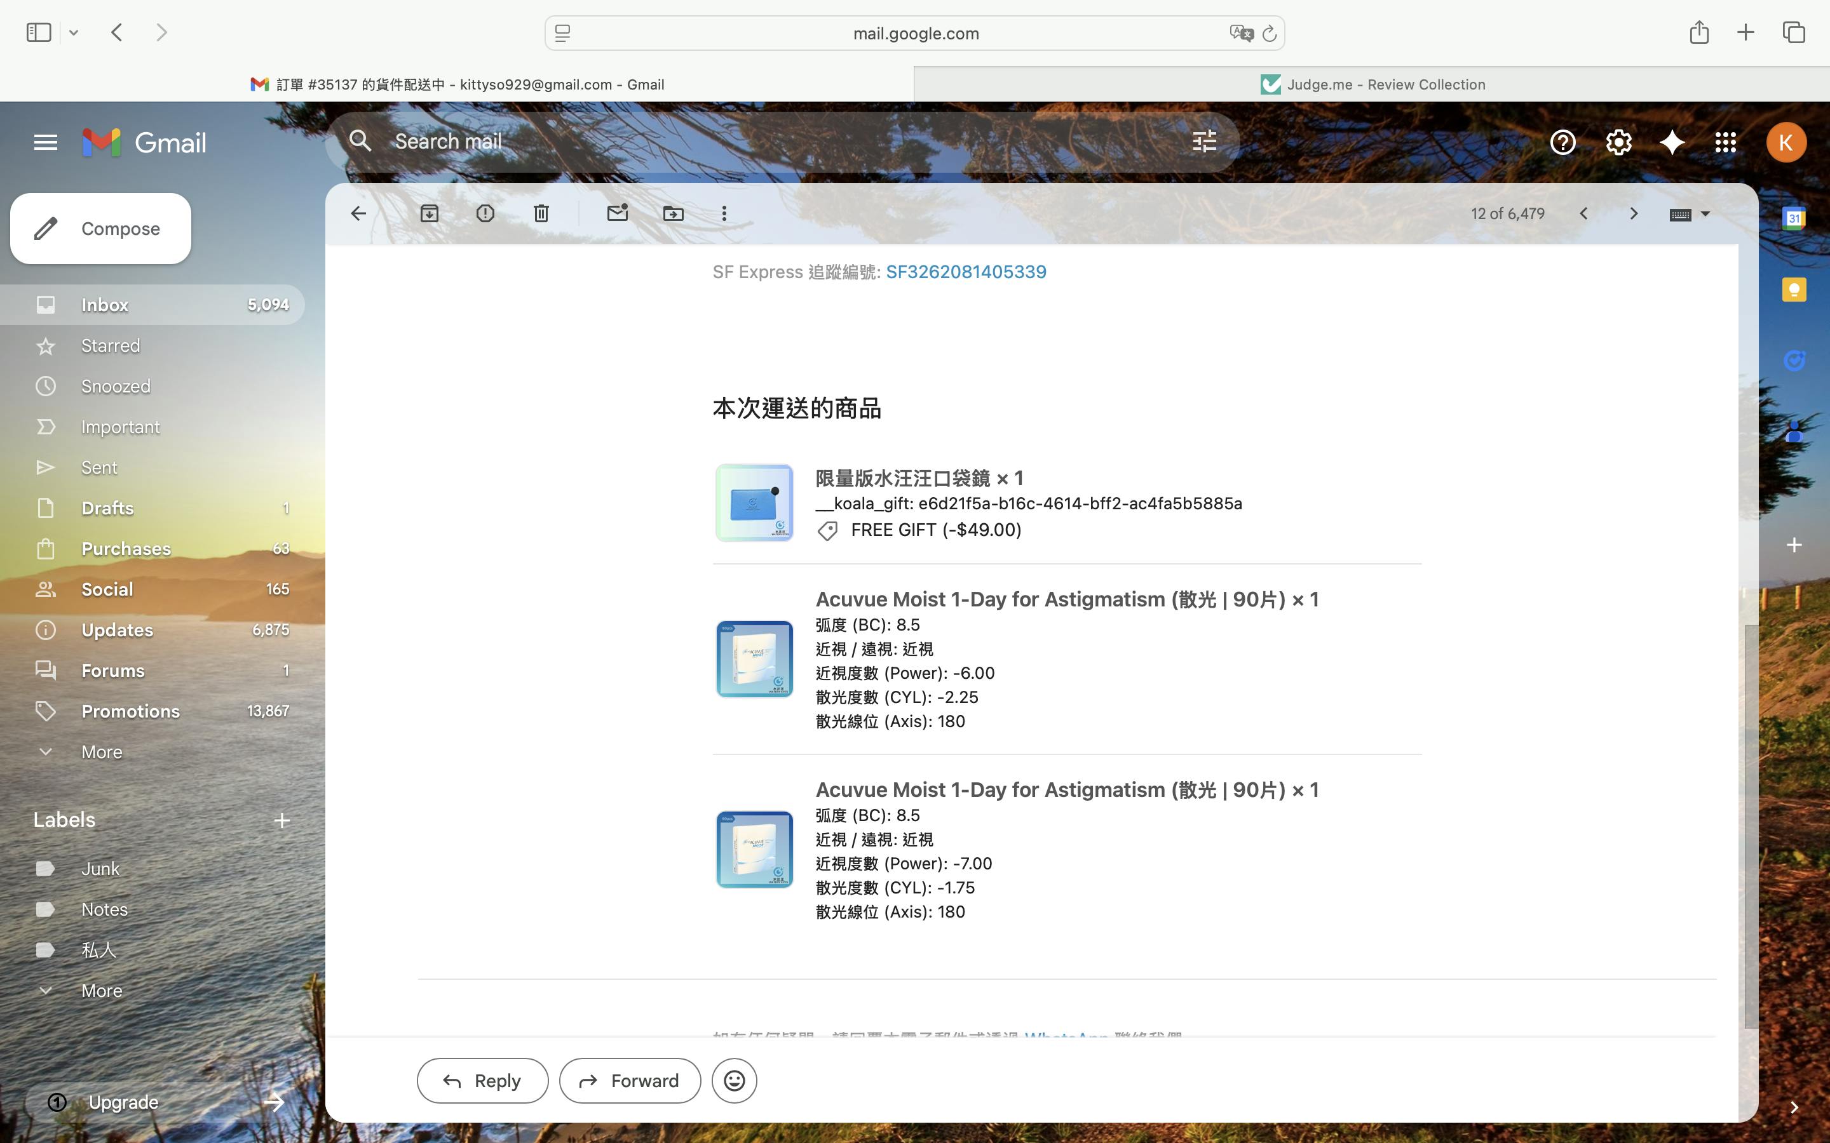Open Gmail settings gear

1618,142
